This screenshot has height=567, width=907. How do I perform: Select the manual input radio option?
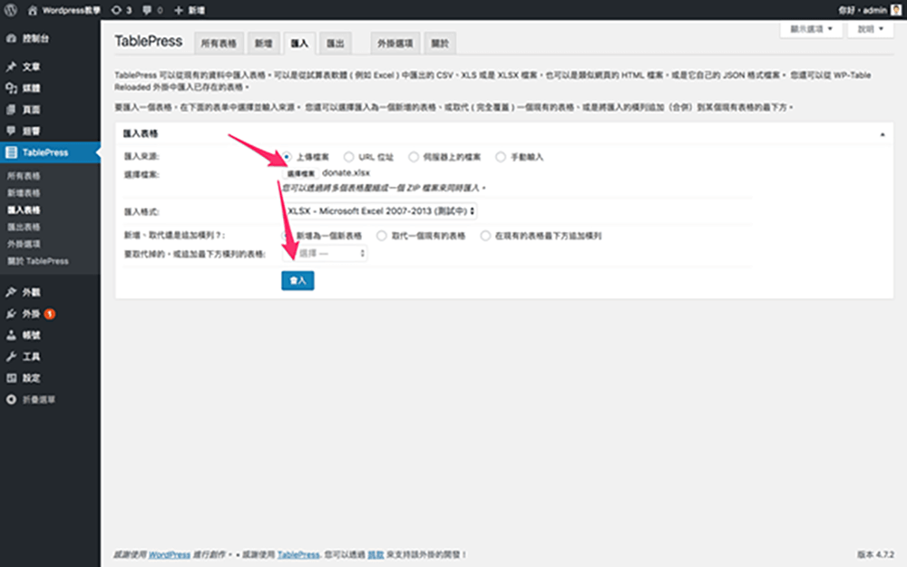click(x=501, y=157)
